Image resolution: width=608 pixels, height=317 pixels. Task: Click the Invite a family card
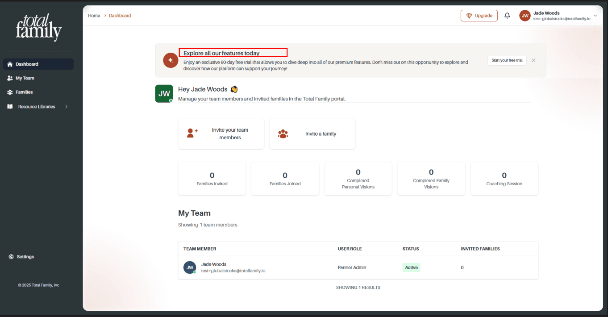(x=312, y=133)
